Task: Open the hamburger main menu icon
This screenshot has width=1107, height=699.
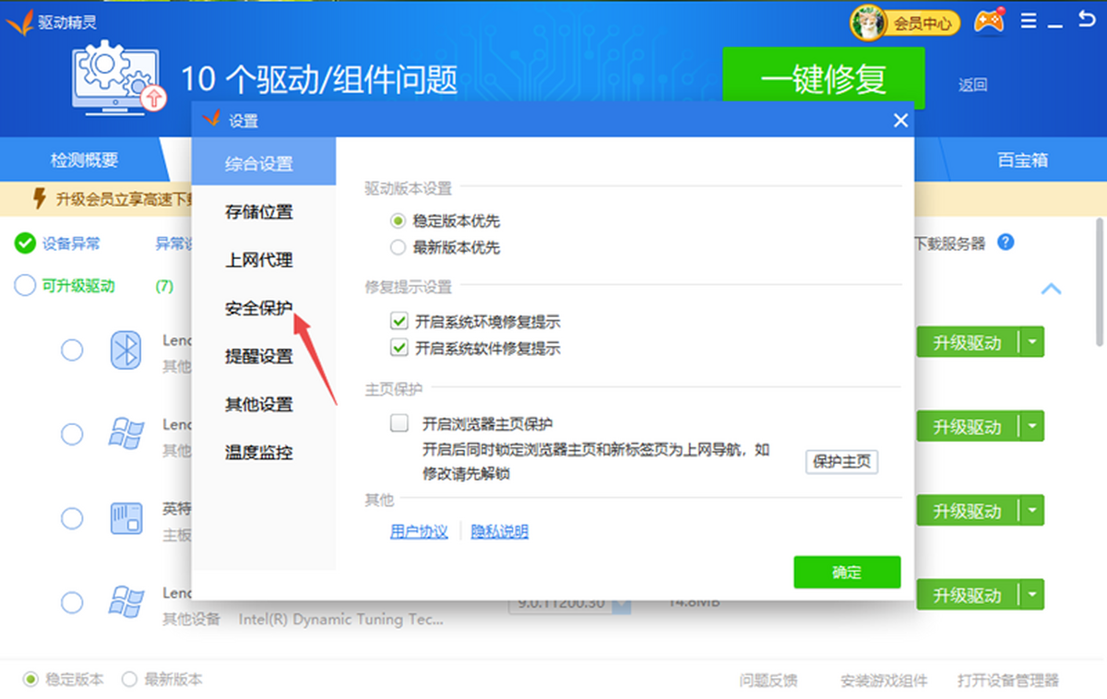Action: click(1029, 21)
